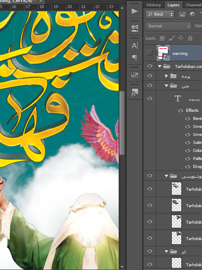Viewport: 202px width, 270px height.
Task: Toggle Bevel effect visibility eye
Action: (x=188, y=119)
